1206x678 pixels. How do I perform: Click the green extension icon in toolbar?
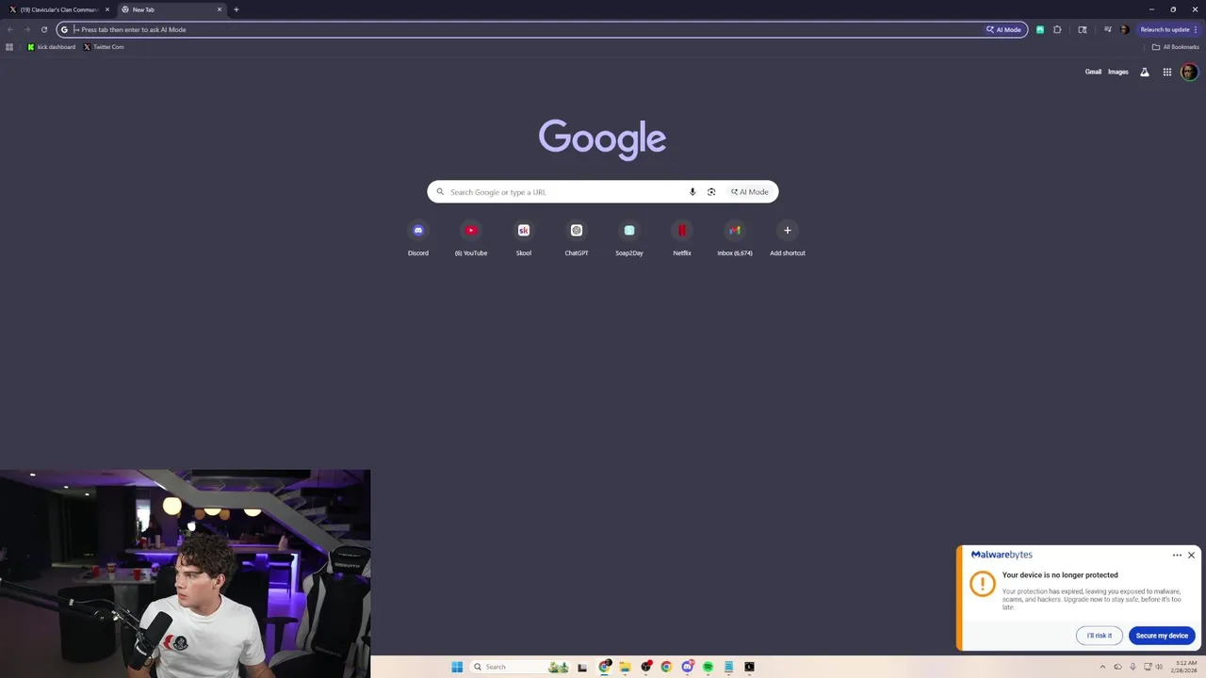point(1040,29)
